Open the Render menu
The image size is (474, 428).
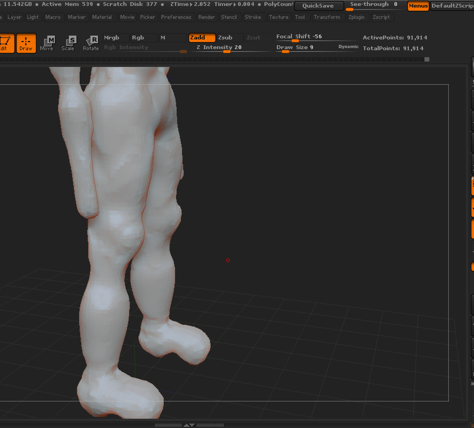206,17
